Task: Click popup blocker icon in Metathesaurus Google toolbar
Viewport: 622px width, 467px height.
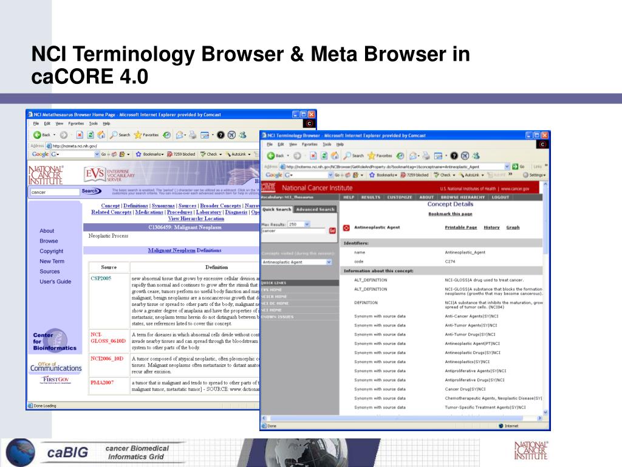Action: [x=170, y=154]
